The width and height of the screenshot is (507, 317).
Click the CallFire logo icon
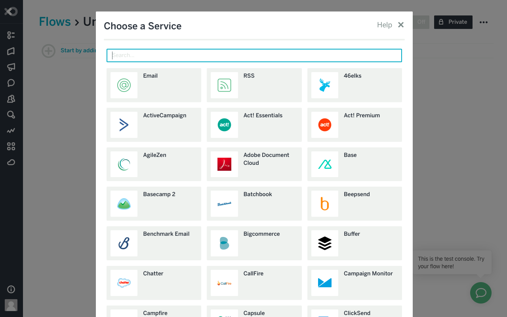pyautogui.click(x=224, y=283)
